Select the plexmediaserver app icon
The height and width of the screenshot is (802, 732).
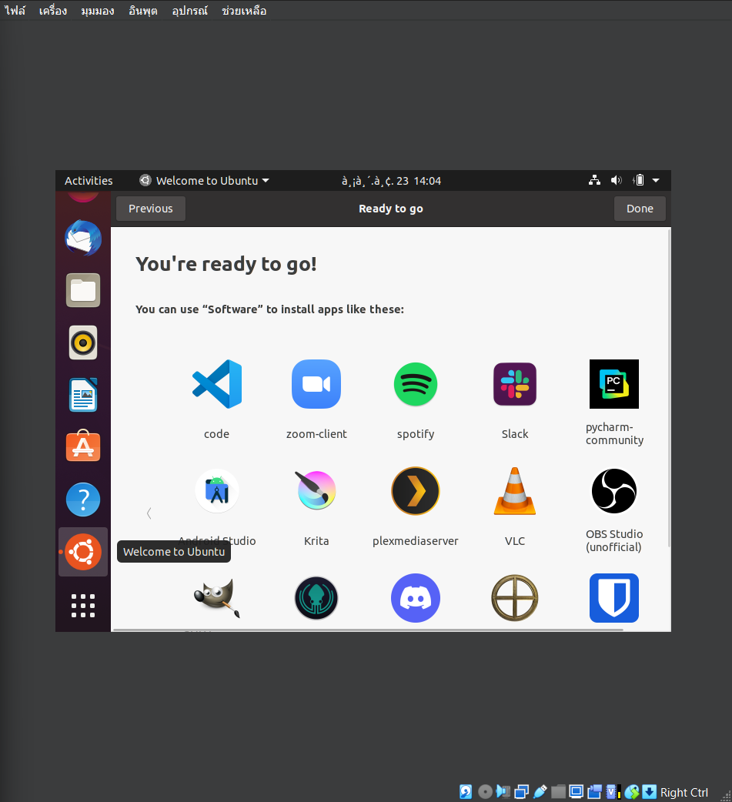(416, 491)
